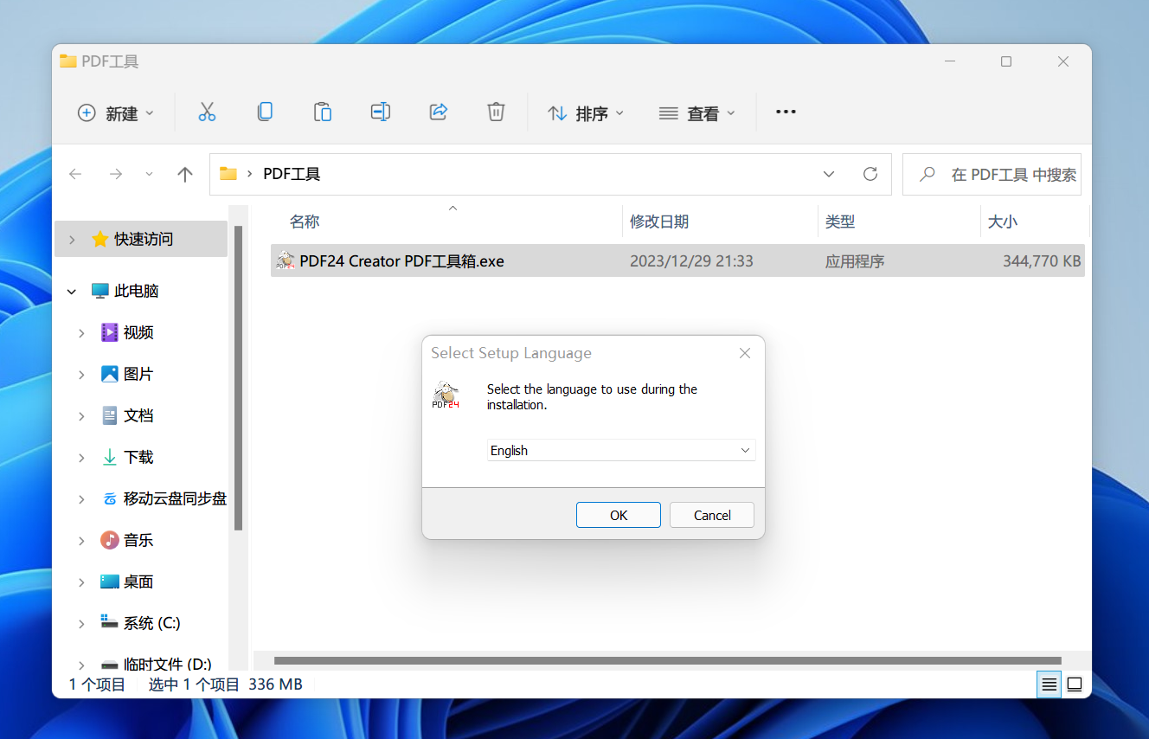
Task: Expand the 视频 tree node
Action: pos(81,333)
